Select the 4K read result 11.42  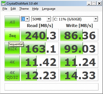pyautogui.click(x=40, y=62)
